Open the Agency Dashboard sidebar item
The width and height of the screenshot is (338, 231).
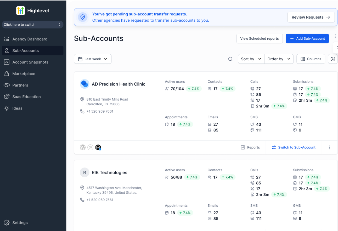(32, 39)
